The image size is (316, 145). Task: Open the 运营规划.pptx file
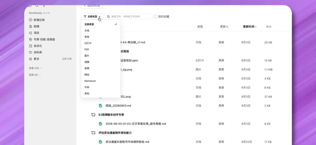click(x=129, y=60)
